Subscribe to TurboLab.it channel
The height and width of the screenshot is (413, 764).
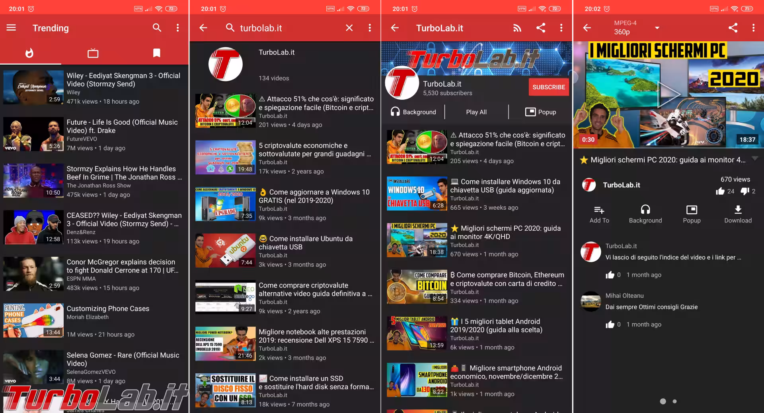click(x=548, y=87)
